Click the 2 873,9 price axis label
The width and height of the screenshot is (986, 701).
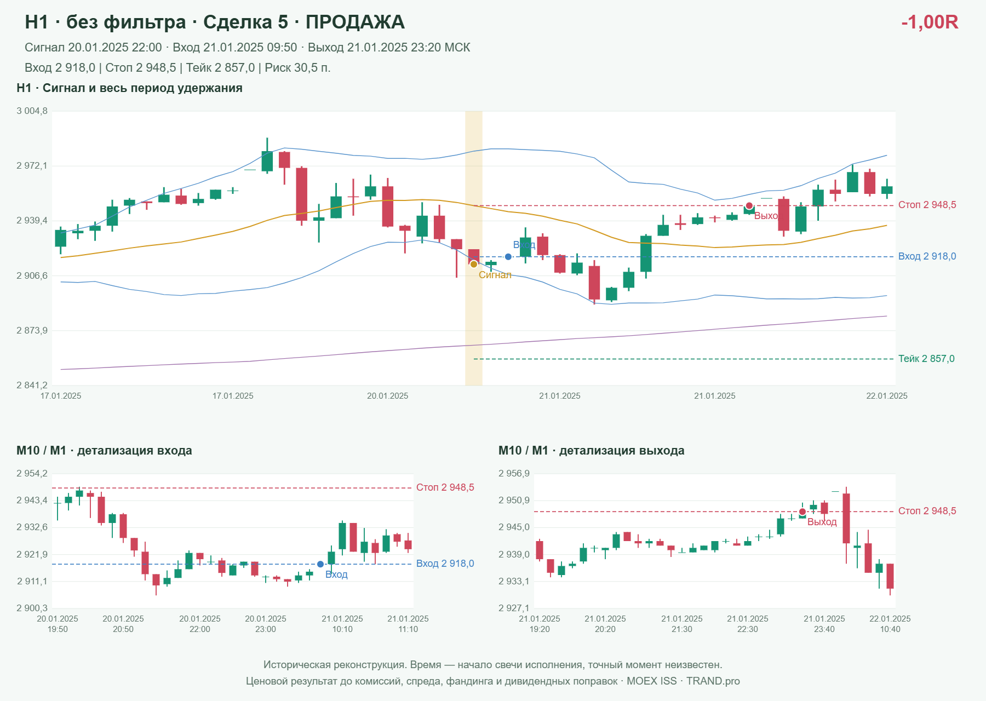[32, 330]
